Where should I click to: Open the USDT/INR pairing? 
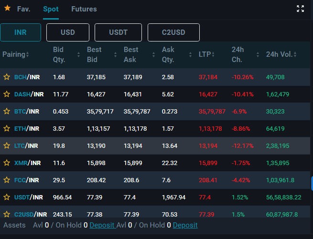point(29,197)
